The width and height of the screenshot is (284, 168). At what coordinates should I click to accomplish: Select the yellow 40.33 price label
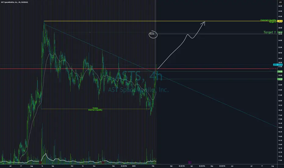click(x=280, y=21)
